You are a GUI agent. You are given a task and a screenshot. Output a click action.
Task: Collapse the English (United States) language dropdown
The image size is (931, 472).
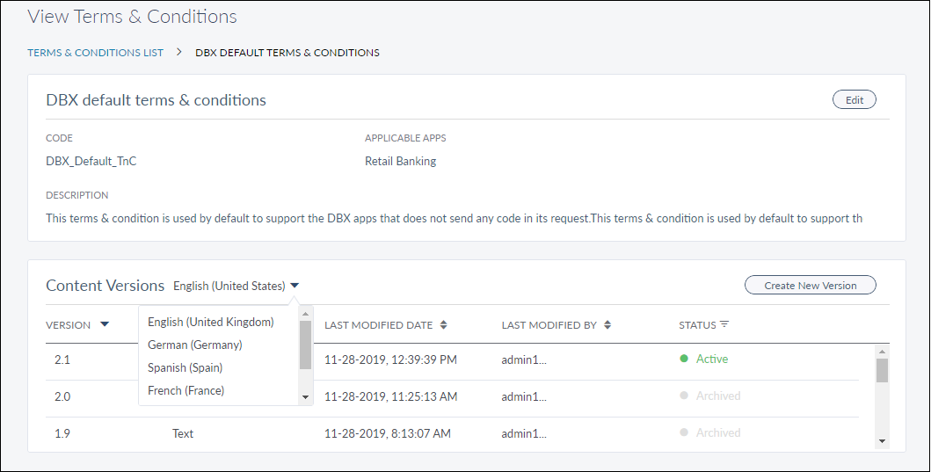point(295,286)
